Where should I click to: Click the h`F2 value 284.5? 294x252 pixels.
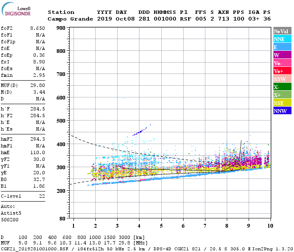37,115
